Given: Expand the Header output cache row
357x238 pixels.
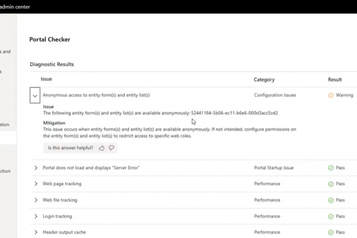Looking at the screenshot, I should pyautogui.click(x=36, y=232).
